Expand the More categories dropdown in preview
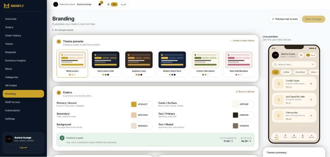This screenshot has height=157, width=330. (314, 72)
